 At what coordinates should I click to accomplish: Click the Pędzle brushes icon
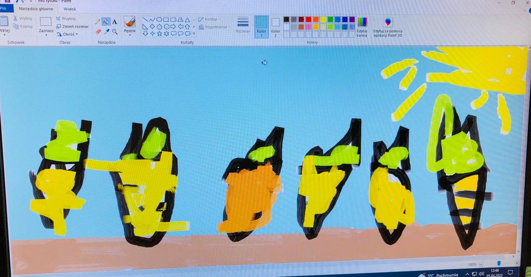130,22
